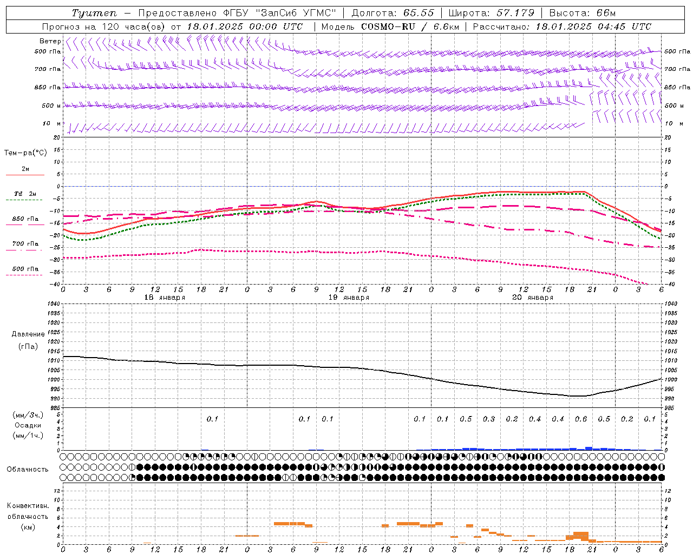Click the right '1040' pressure axis value
This screenshot has width=693, height=554.
point(670,304)
